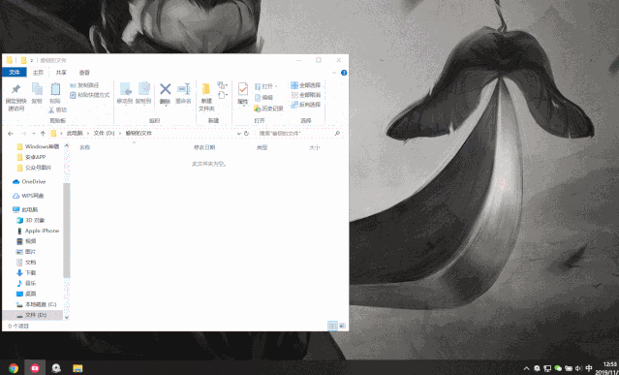Click the Copy path button
The width and height of the screenshot is (619, 375).
[84, 85]
